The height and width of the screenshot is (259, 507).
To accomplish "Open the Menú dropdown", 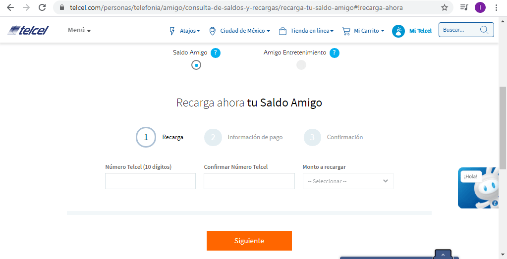I will 79,30.
